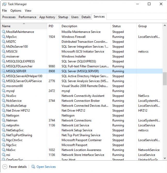Switch to the Details tab
The image size is (167, 173).
[86, 17]
